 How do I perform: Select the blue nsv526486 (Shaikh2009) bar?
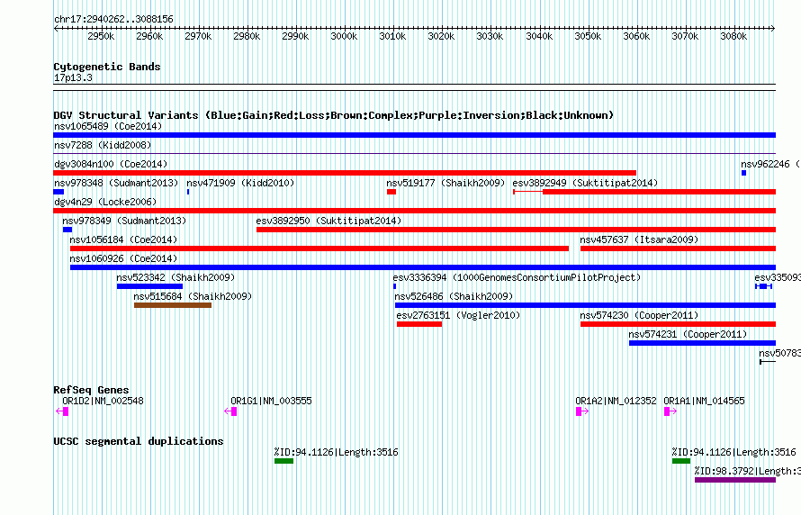pyautogui.click(x=585, y=305)
